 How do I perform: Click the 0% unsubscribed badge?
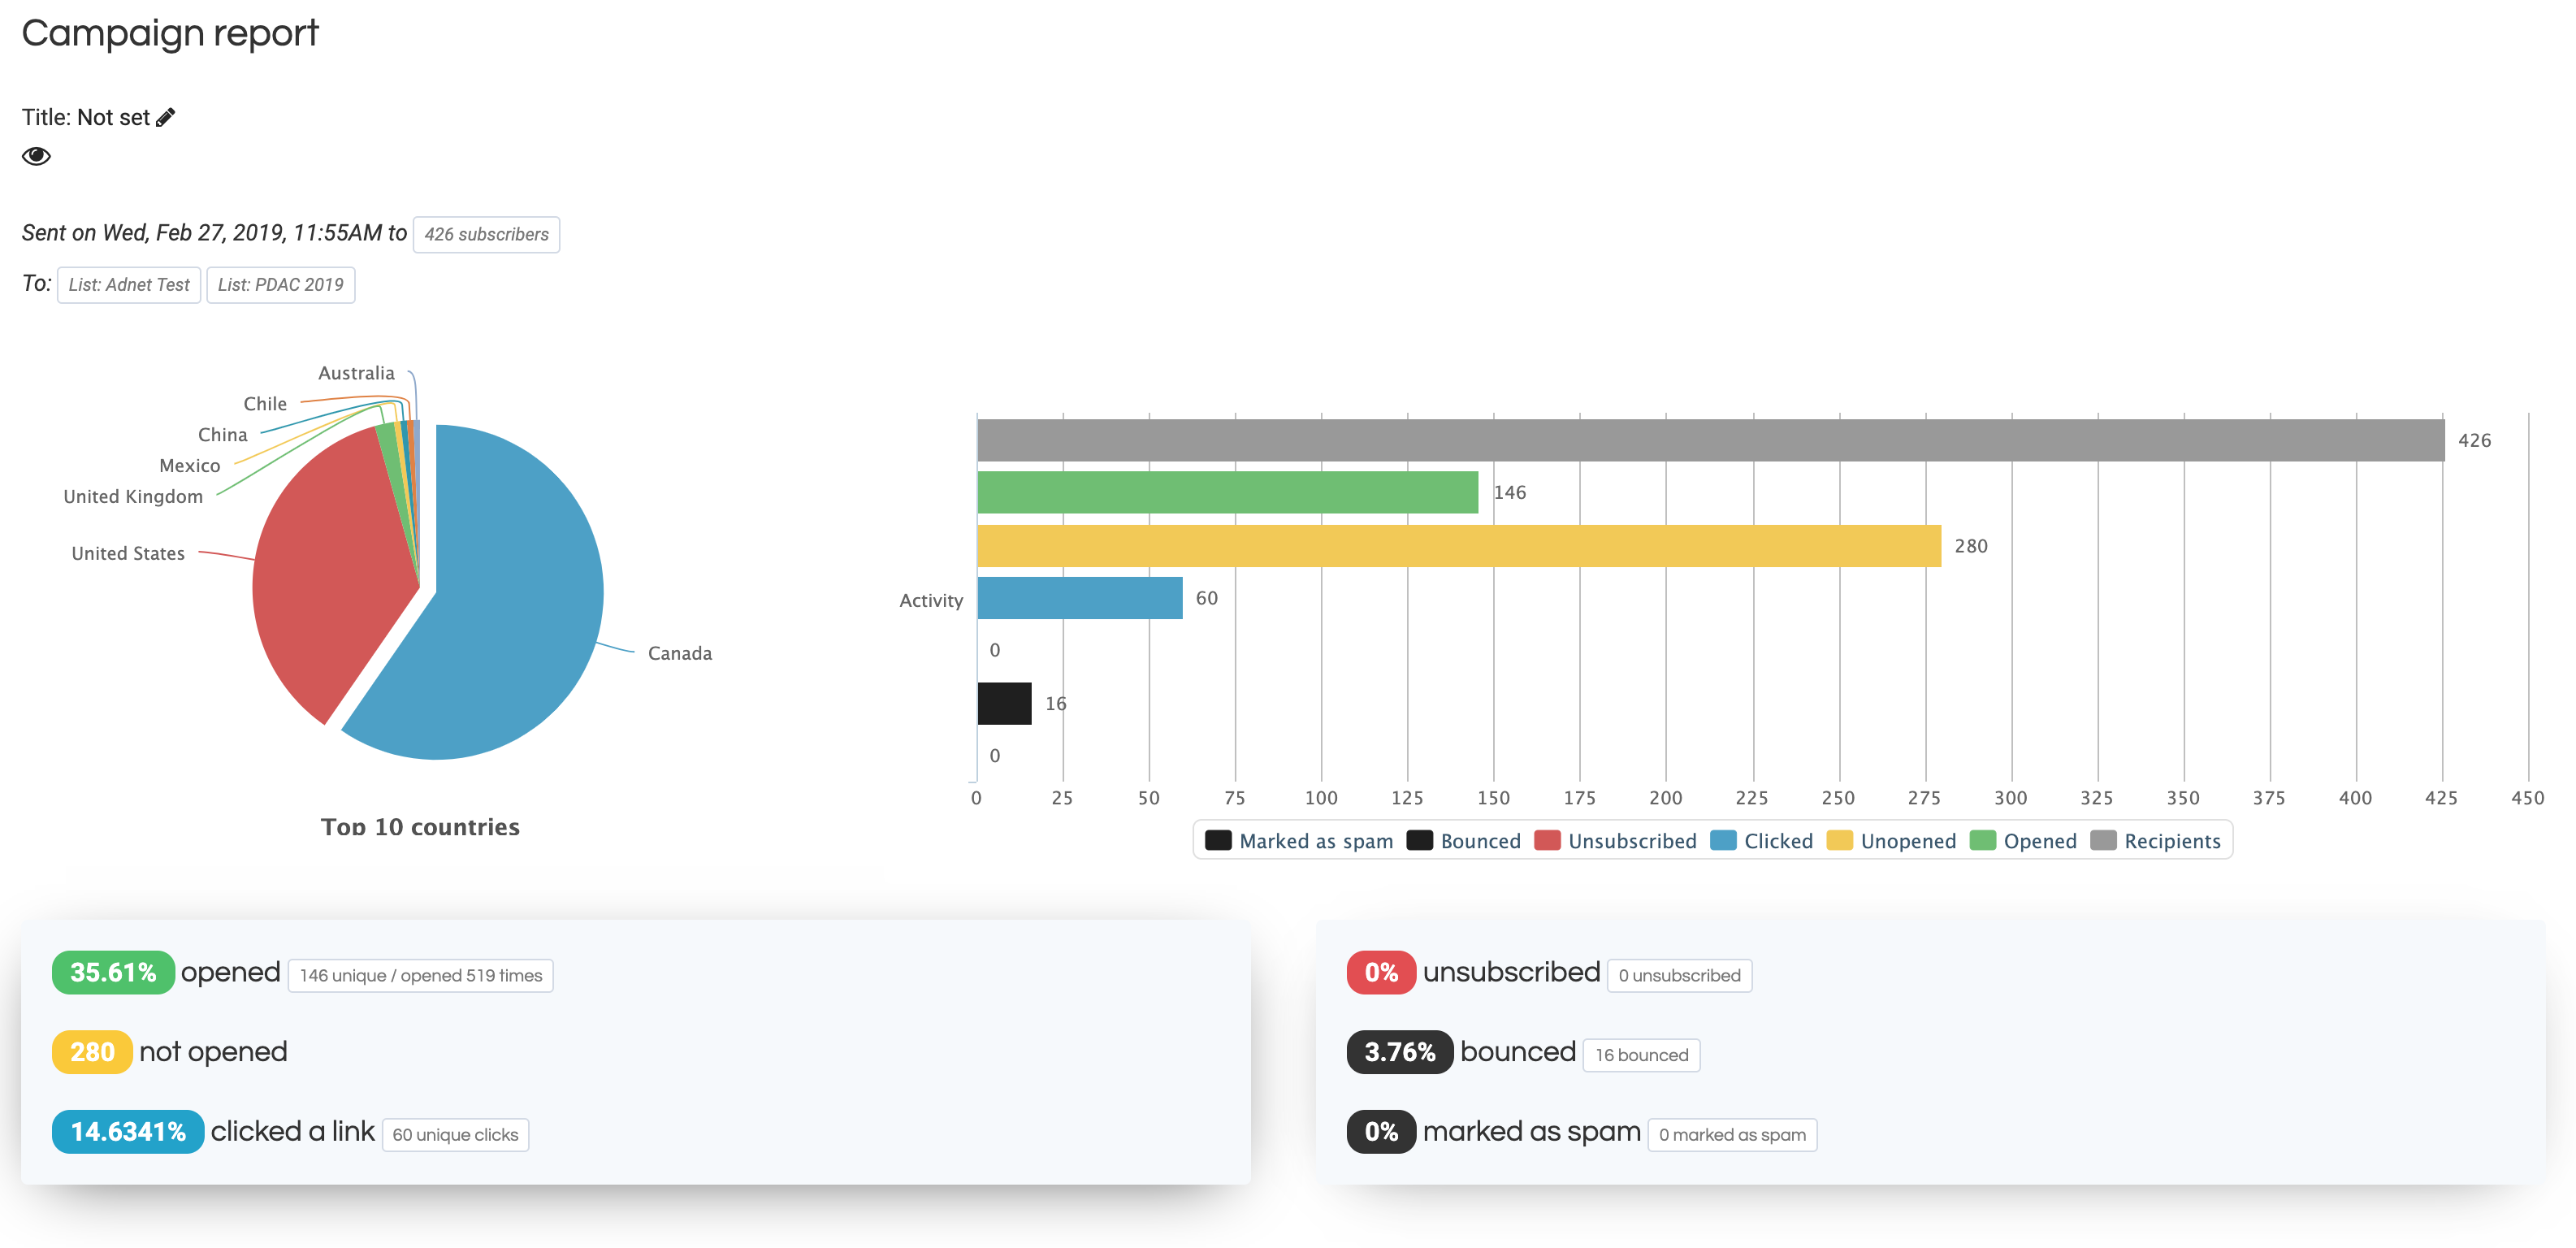pos(1381,972)
